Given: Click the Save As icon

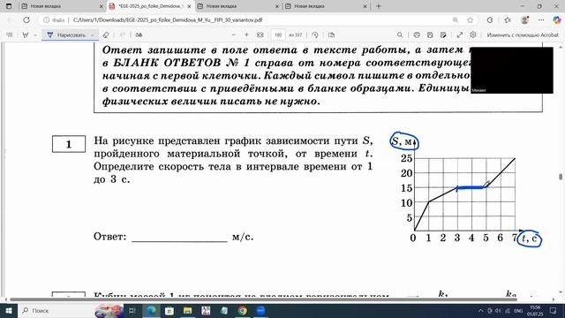Looking at the screenshot, I should click(443, 35).
